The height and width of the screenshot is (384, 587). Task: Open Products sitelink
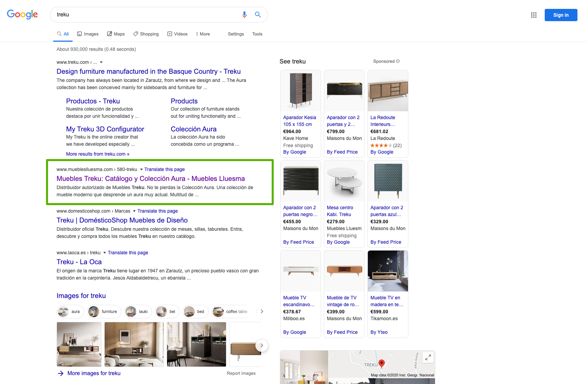(184, 101)
